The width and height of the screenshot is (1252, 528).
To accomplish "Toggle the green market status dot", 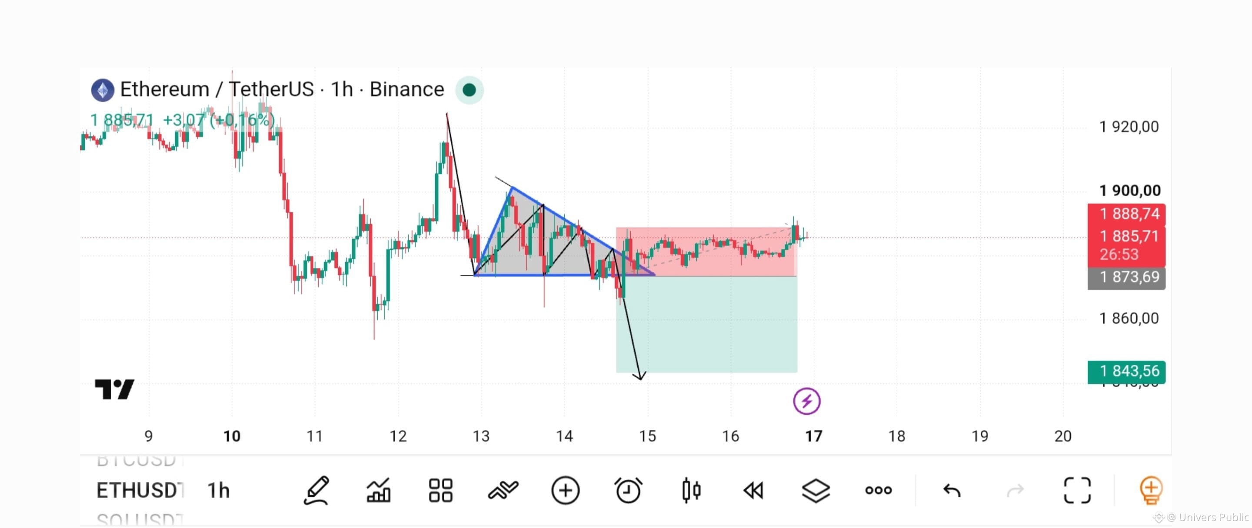I will point(469,90).
